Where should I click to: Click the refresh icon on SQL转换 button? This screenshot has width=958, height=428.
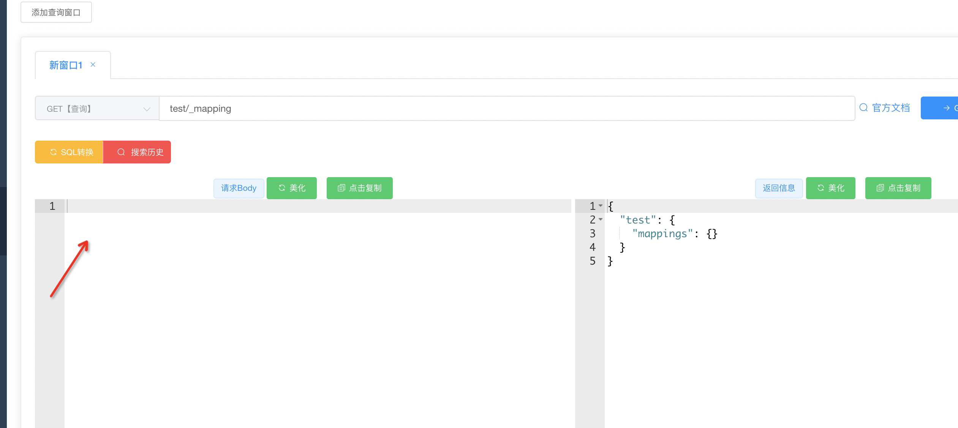(53, 152)
